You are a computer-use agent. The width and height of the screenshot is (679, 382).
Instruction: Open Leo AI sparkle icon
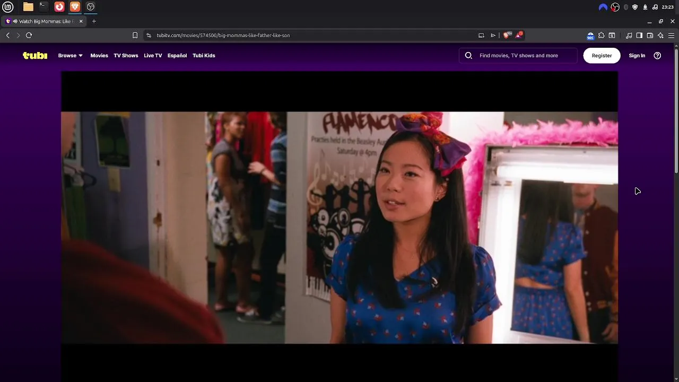point(660,36)
